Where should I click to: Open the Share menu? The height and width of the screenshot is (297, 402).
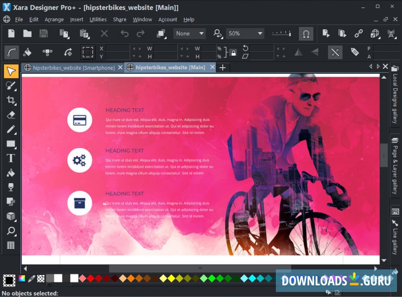[120, 20]
